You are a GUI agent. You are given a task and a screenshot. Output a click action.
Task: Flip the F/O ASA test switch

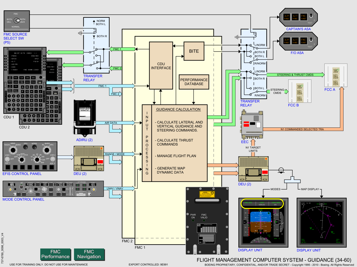[311, 41]
